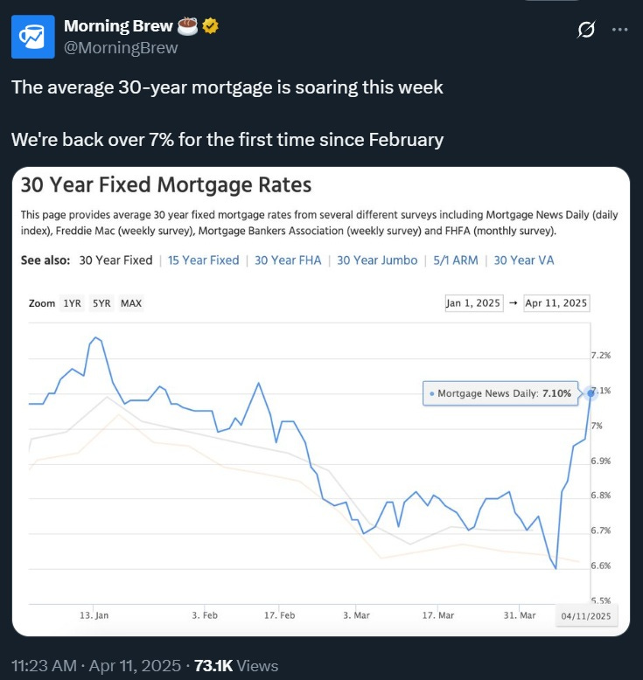Open the three-dot more options menu
This screenshot has width=643, height=680.
pos(619,30)
